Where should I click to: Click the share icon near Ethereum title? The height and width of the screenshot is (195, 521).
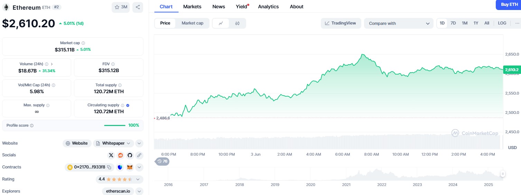tap(138, 7)
